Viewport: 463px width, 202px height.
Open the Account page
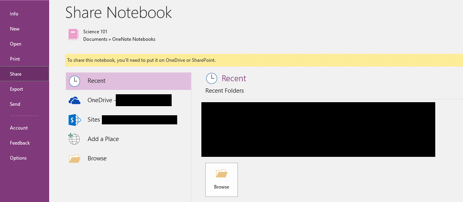25,128
